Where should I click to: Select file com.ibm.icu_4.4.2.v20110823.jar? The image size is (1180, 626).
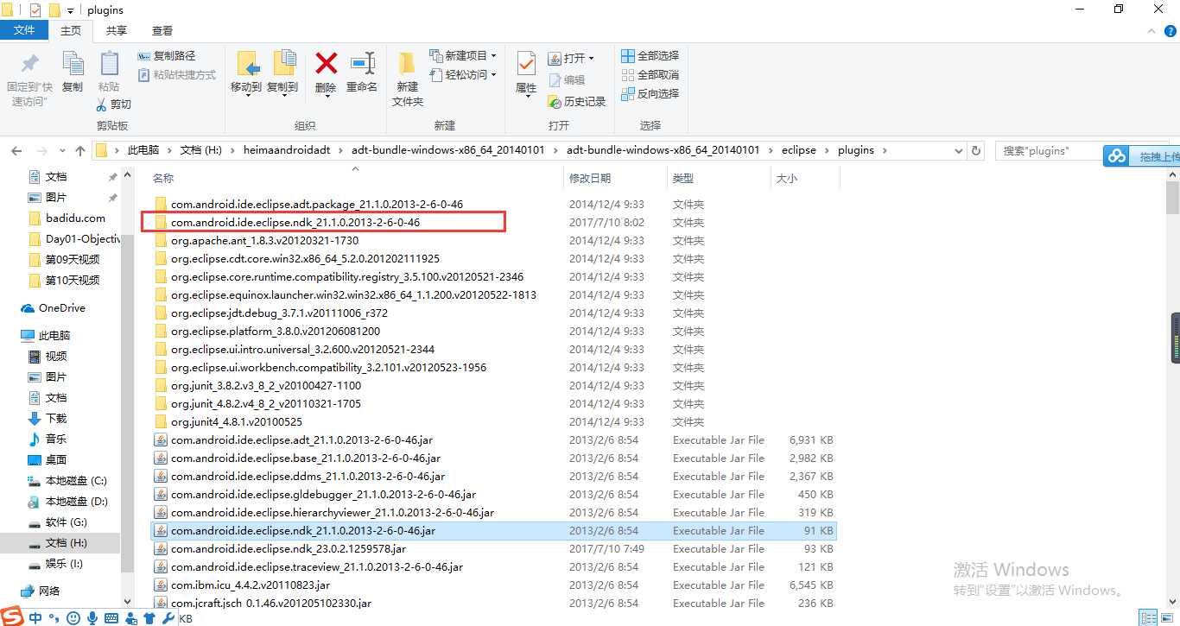click(251, 585)
